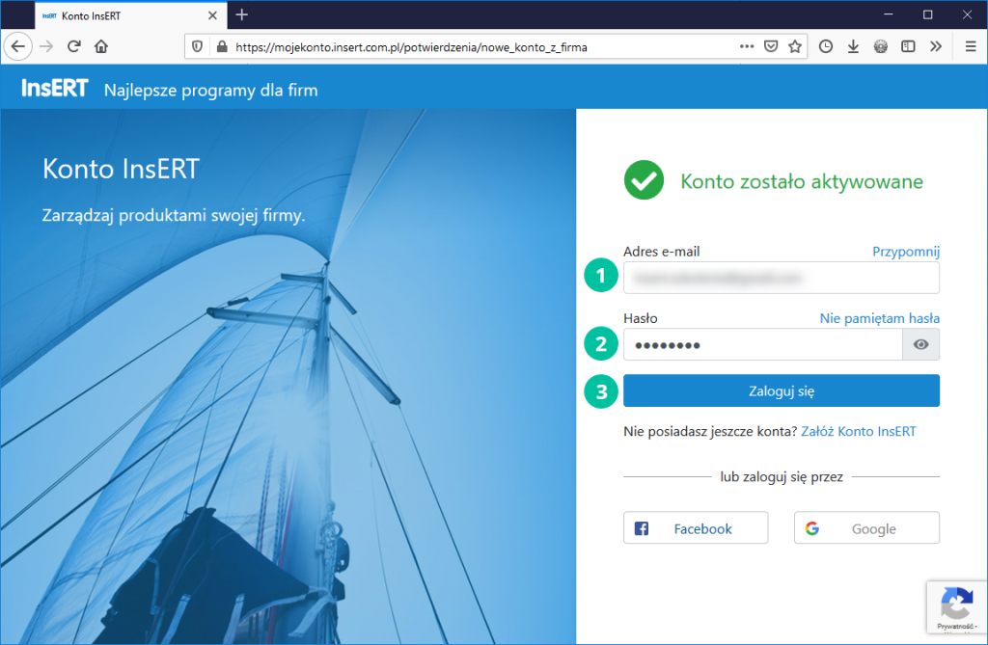The height and width of the screenshot is (645, 988).
Task: Click the Hasło password field
Action: (x=762, y=344)
